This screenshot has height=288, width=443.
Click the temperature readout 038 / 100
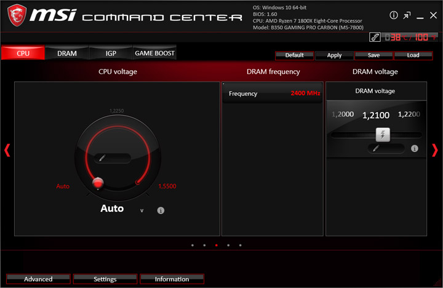tap(410, 37)
